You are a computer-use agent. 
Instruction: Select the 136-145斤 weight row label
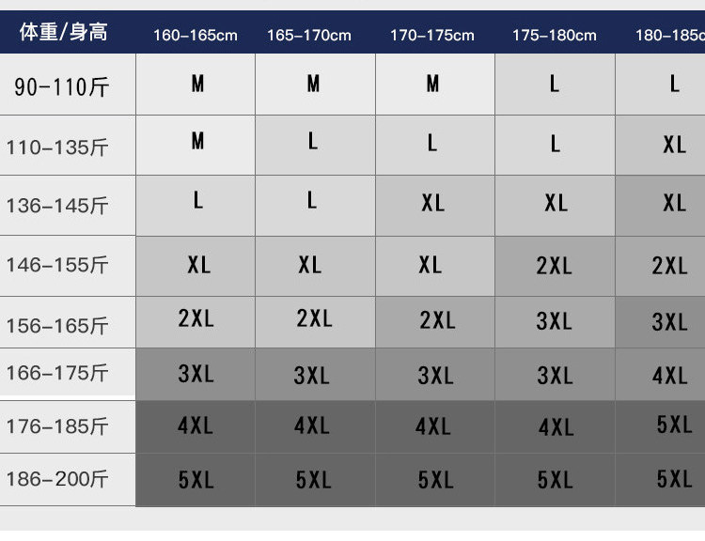pos(57,206)
